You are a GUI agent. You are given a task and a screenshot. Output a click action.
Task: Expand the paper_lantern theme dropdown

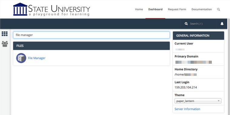click(x=198, y=101)
